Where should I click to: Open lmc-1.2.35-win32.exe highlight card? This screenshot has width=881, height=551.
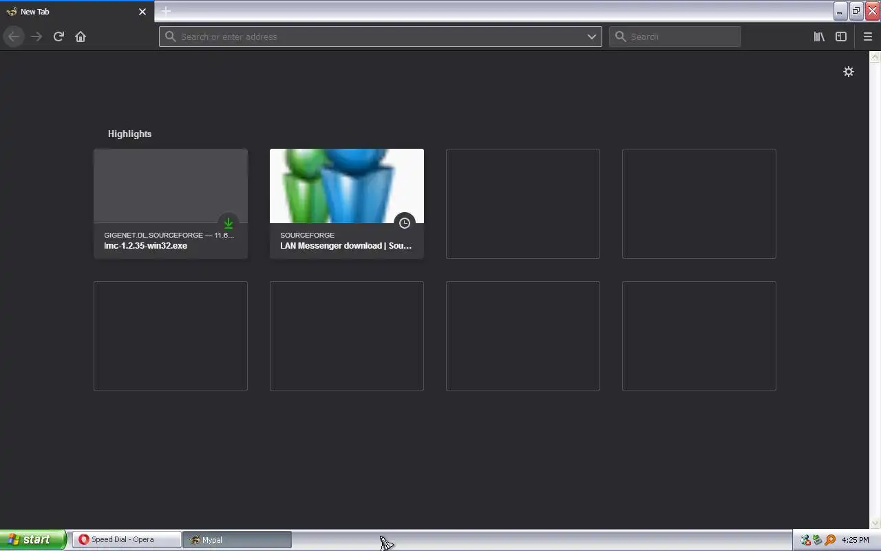(171, 204)
